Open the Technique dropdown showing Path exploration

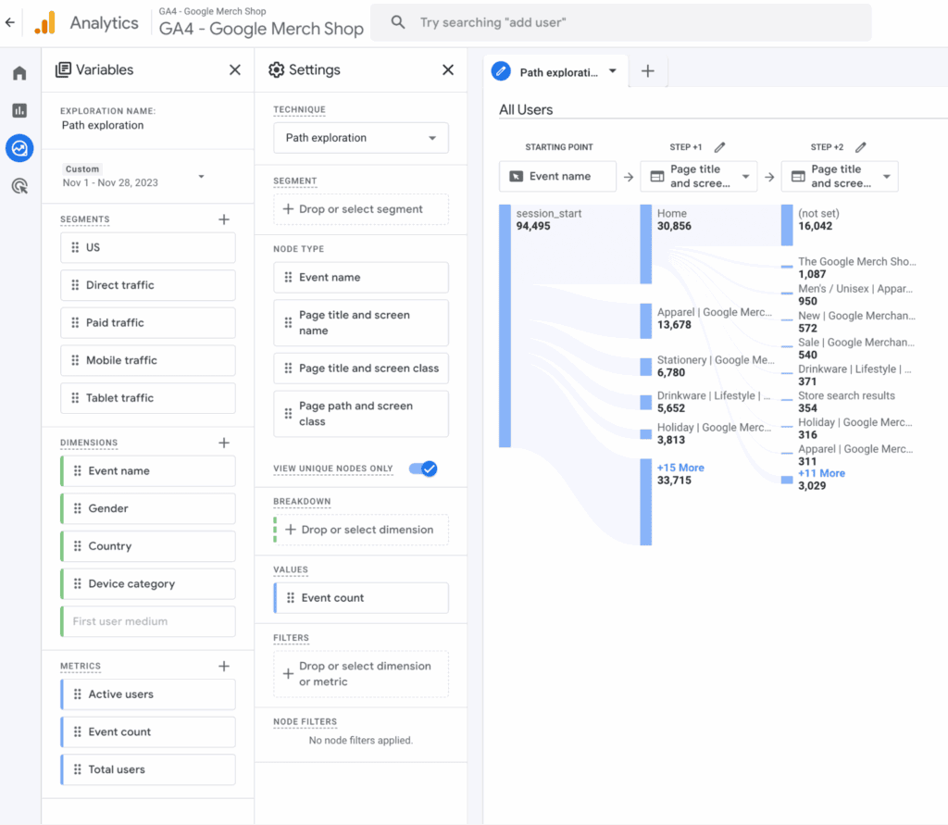pos(361,138)
